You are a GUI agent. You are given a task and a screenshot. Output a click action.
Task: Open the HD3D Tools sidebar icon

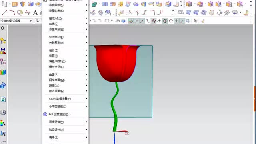pos(3,85)
